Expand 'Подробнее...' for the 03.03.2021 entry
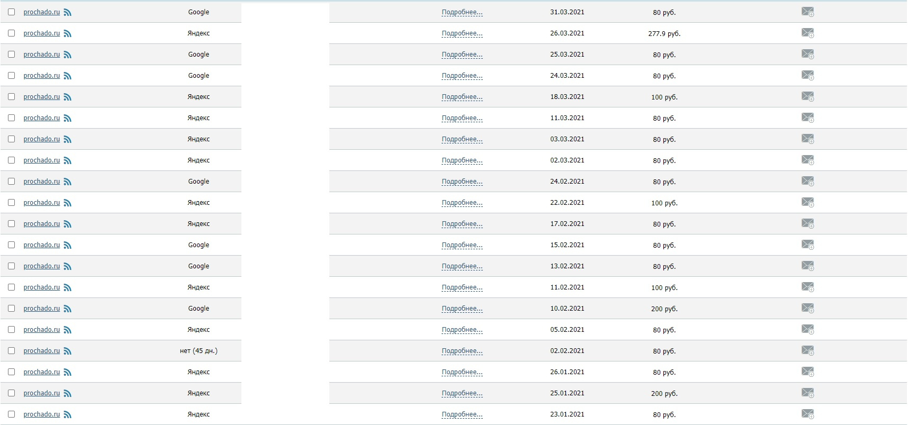 coord(462,139)
